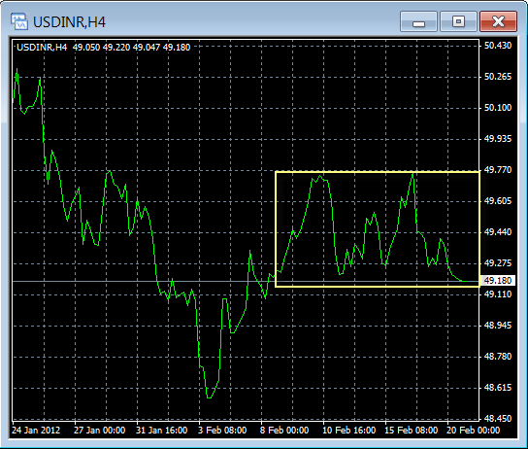Click the 49.110 price scale label
528x449 pixels.
click(x=498, y=294)
